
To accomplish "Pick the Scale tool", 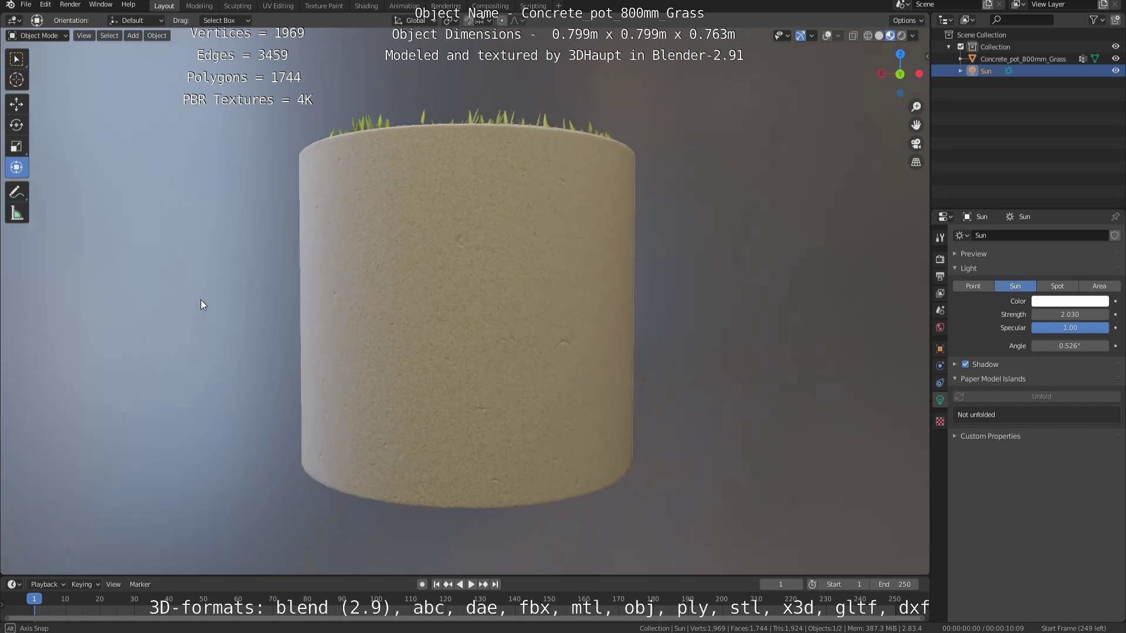I will pos(16,146).
